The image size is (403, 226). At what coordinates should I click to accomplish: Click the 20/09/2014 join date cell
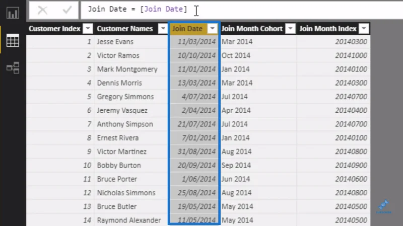pyautogui.click(x=194, y=166)
